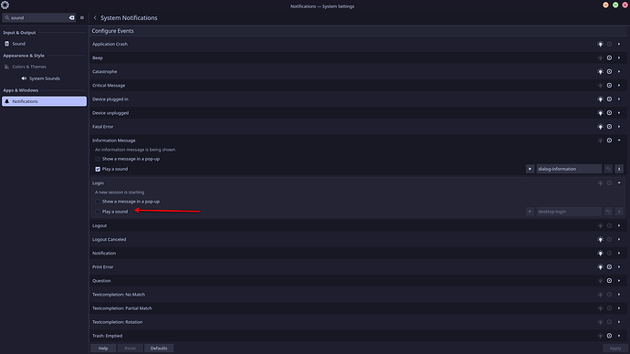Open the Sound settings page
Screen dimensions: 630x354
tap(44, 44)
